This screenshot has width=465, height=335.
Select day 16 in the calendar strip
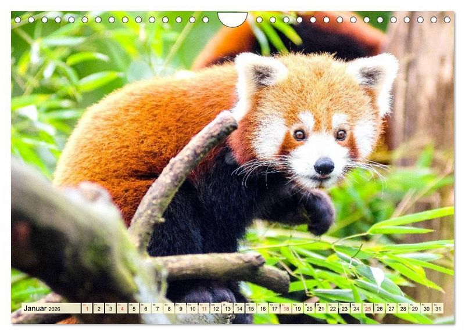263,308
